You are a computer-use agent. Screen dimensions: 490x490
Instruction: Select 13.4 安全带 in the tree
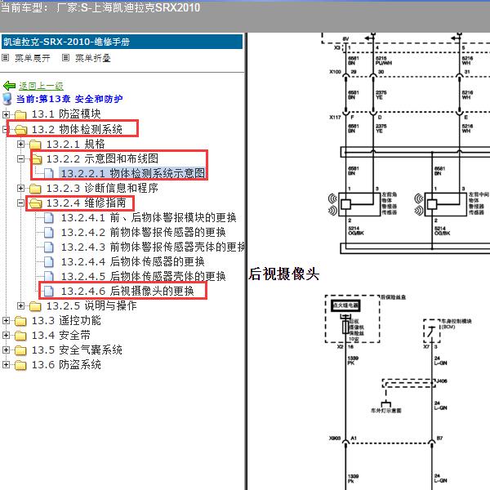click(60, 336)
